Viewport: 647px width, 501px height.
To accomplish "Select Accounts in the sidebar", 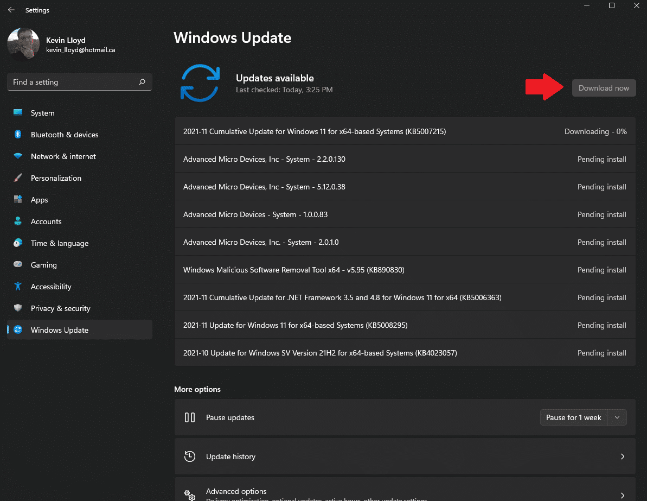I will coord(80,221).
